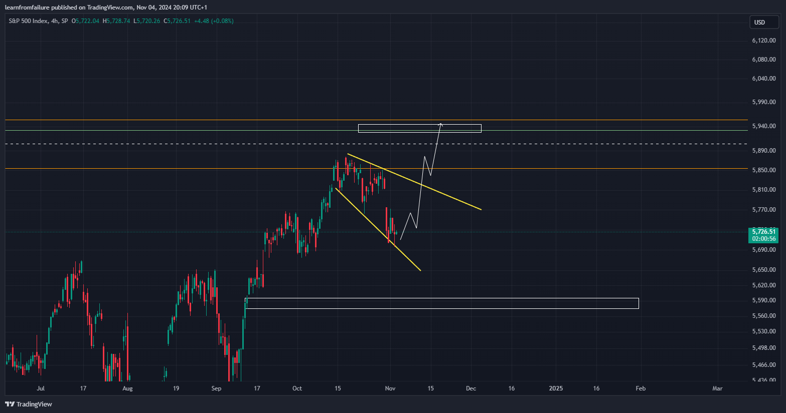
Task: Click the Feb label on the time axis
Action: pyautogui.click(x=641, y=388)
